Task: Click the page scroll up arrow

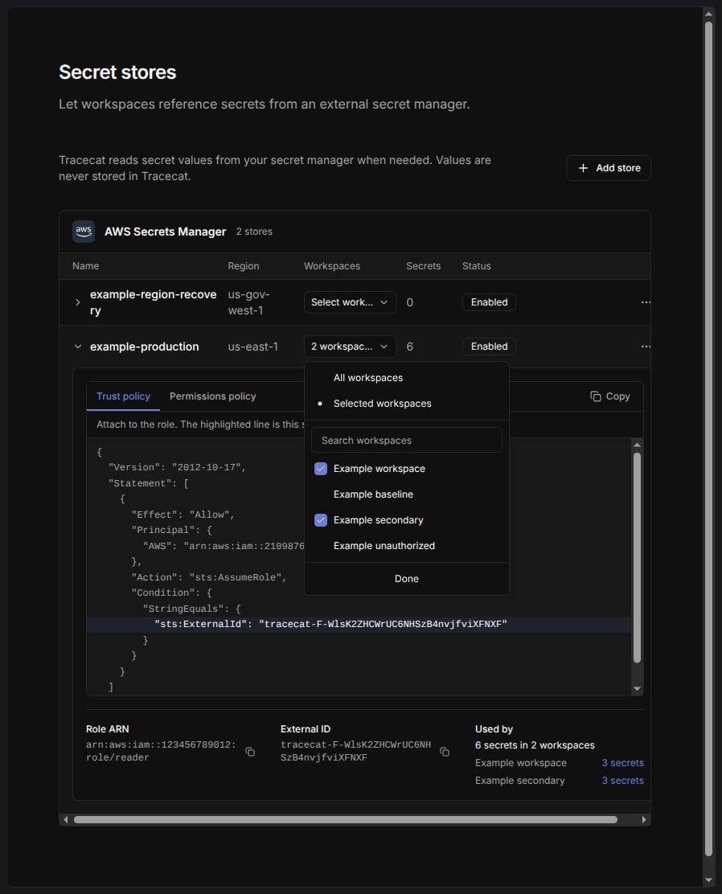Action: [709, 14]
